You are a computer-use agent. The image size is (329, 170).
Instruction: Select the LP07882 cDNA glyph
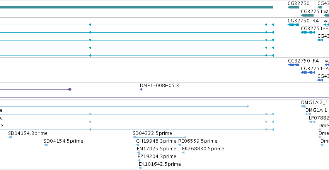tap(312, 122)
